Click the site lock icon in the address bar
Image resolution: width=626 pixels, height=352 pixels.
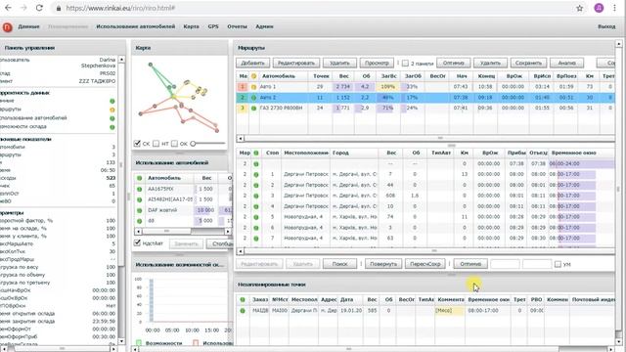(x=59, y=8)
